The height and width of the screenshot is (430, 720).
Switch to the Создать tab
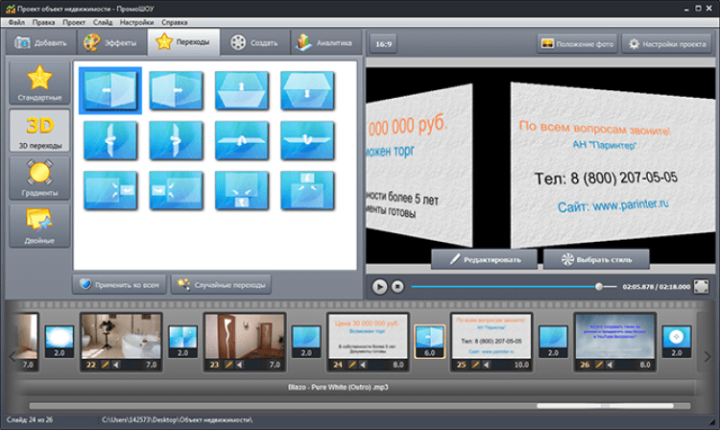click(254, 42)
